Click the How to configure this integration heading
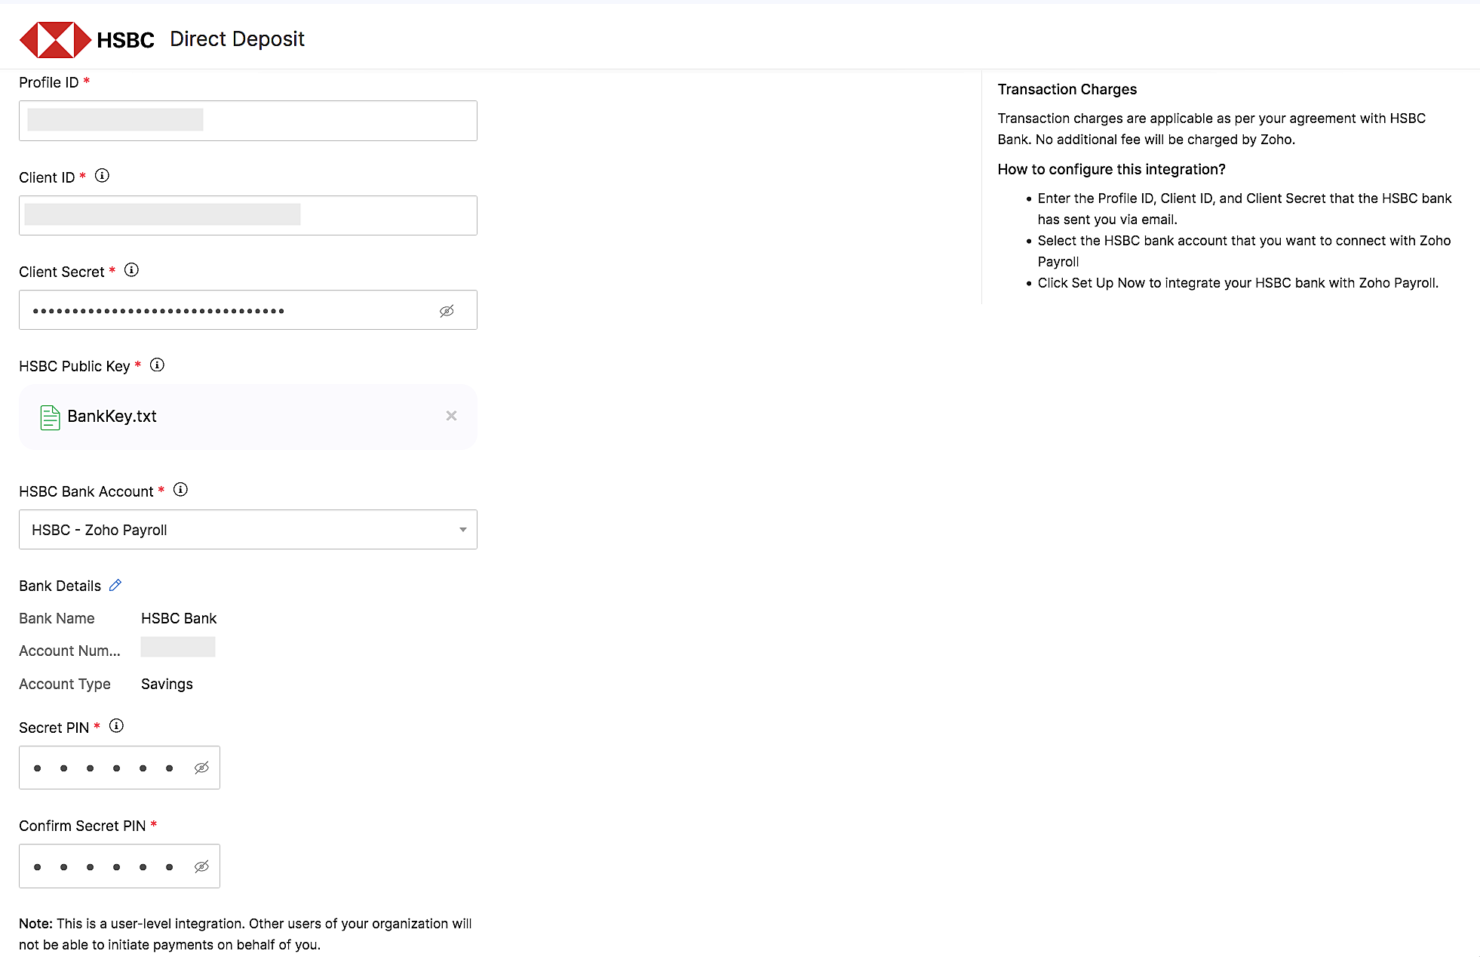The height and width of the screenshot is (957, 1480). point(1110,169)
